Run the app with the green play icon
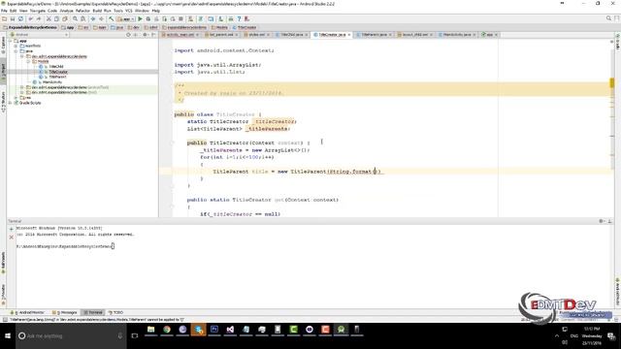The image size is (621, 349). tap(140, 19)
